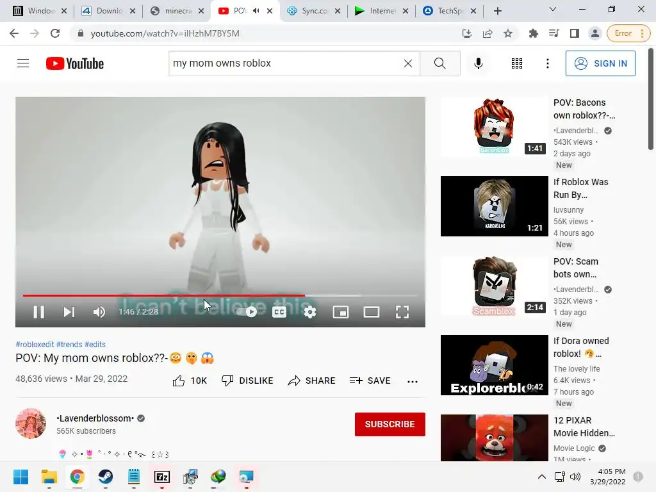Skip to next video button
Screen dimensions: 656x492
(69, 312)
